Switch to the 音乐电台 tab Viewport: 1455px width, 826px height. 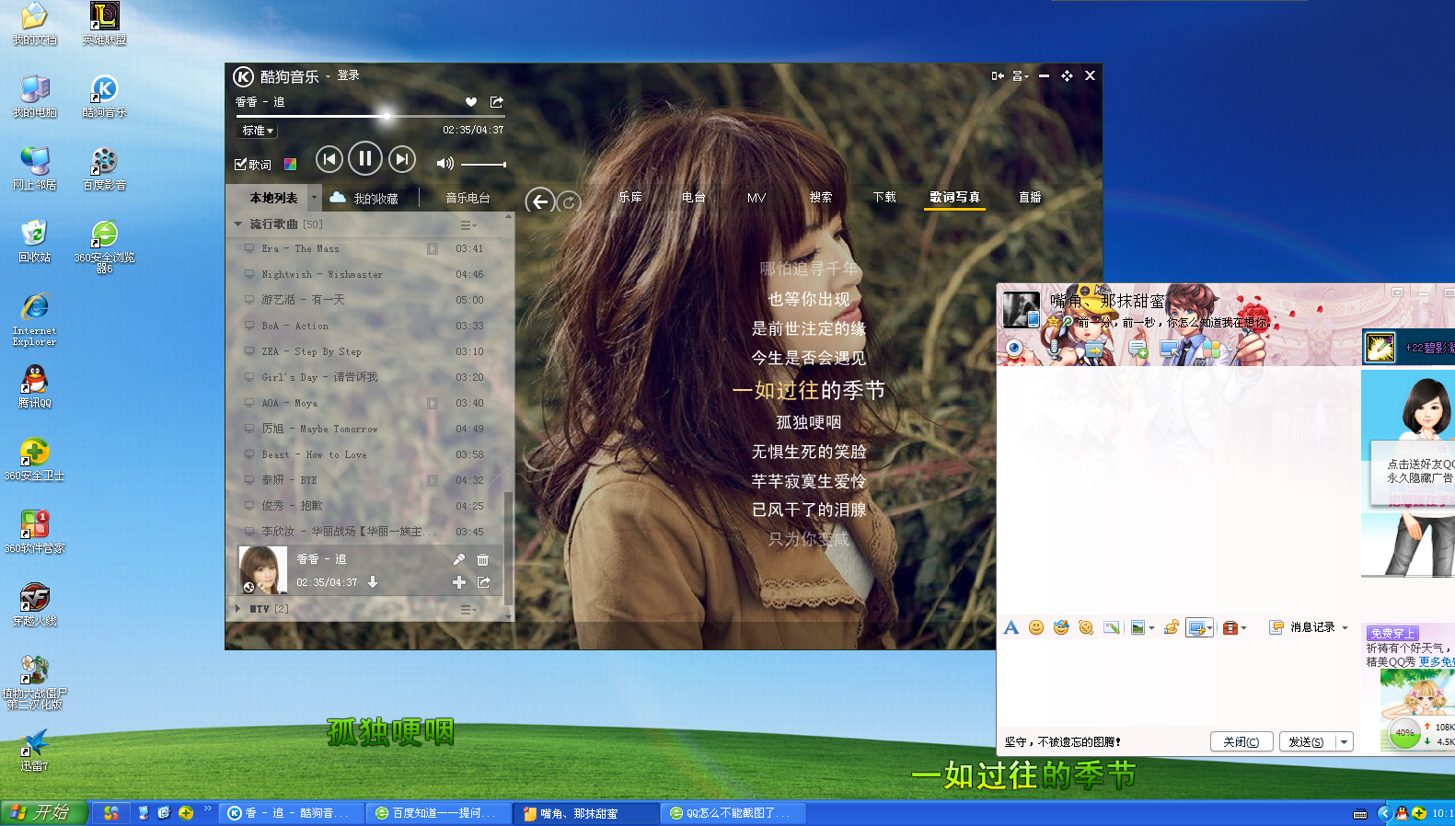pyautogui.click(x=468, y=198)
